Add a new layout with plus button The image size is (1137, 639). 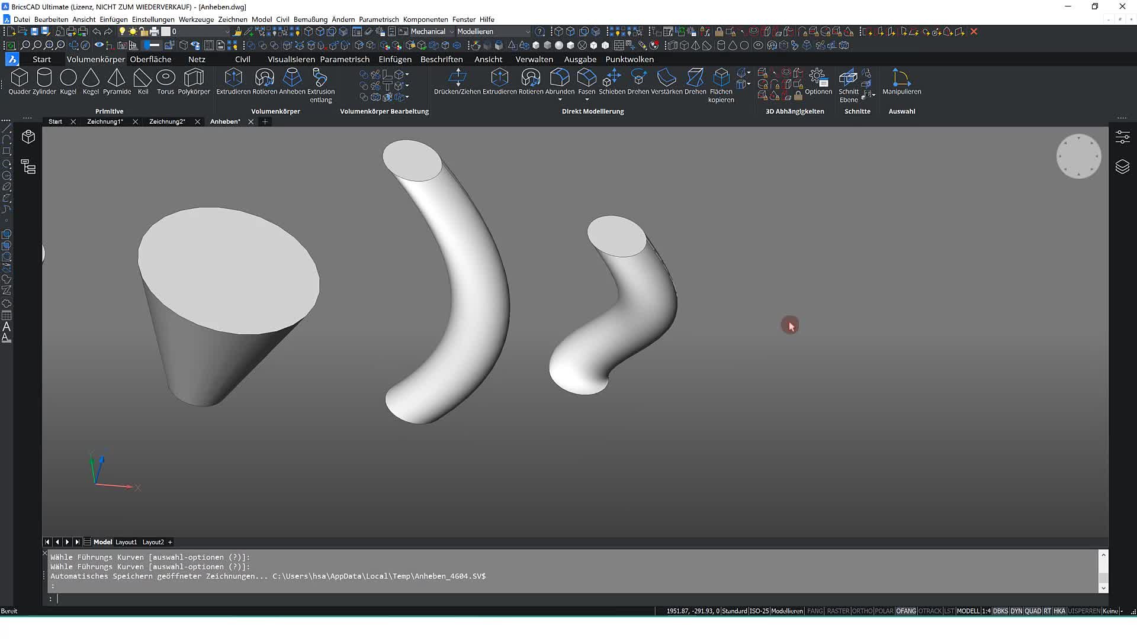pos(170,542)
